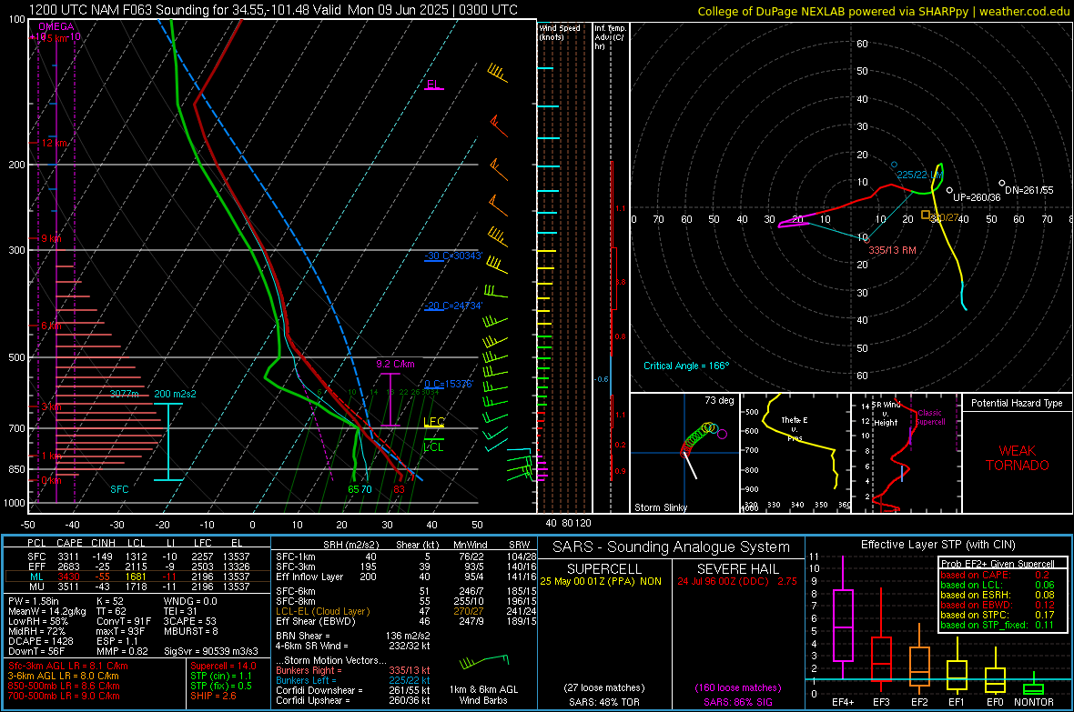Click the magenta Classic Supercell label
The width and height of the screenshot is (1074, 712).
click(931, 417)
